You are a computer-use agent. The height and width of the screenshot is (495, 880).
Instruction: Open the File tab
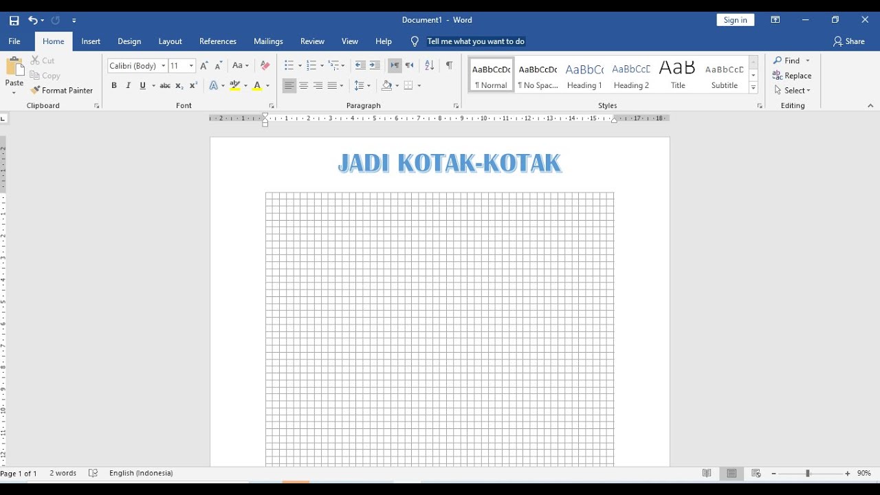14,41
